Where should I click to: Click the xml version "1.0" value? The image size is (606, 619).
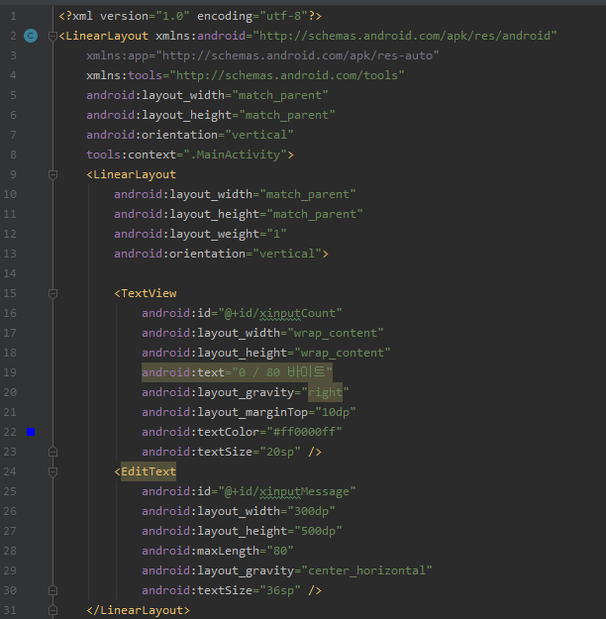click(x=173, y=16)
